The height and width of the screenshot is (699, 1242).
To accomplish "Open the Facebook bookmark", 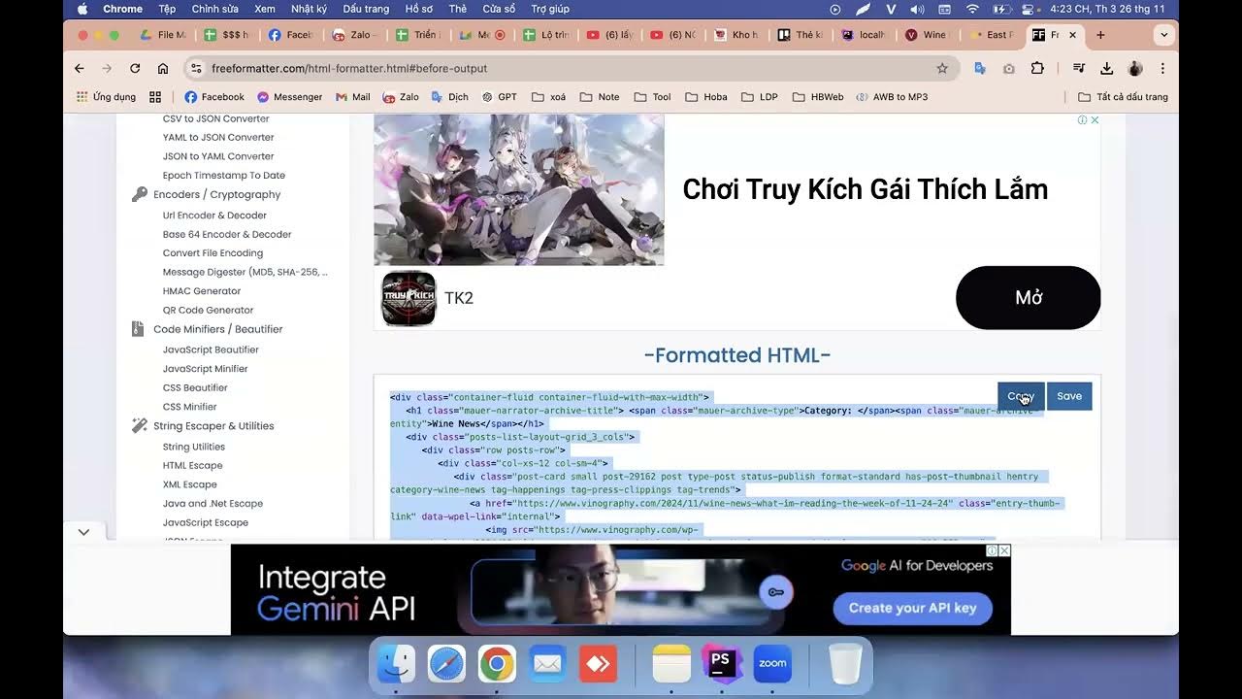I will (214, 97).
